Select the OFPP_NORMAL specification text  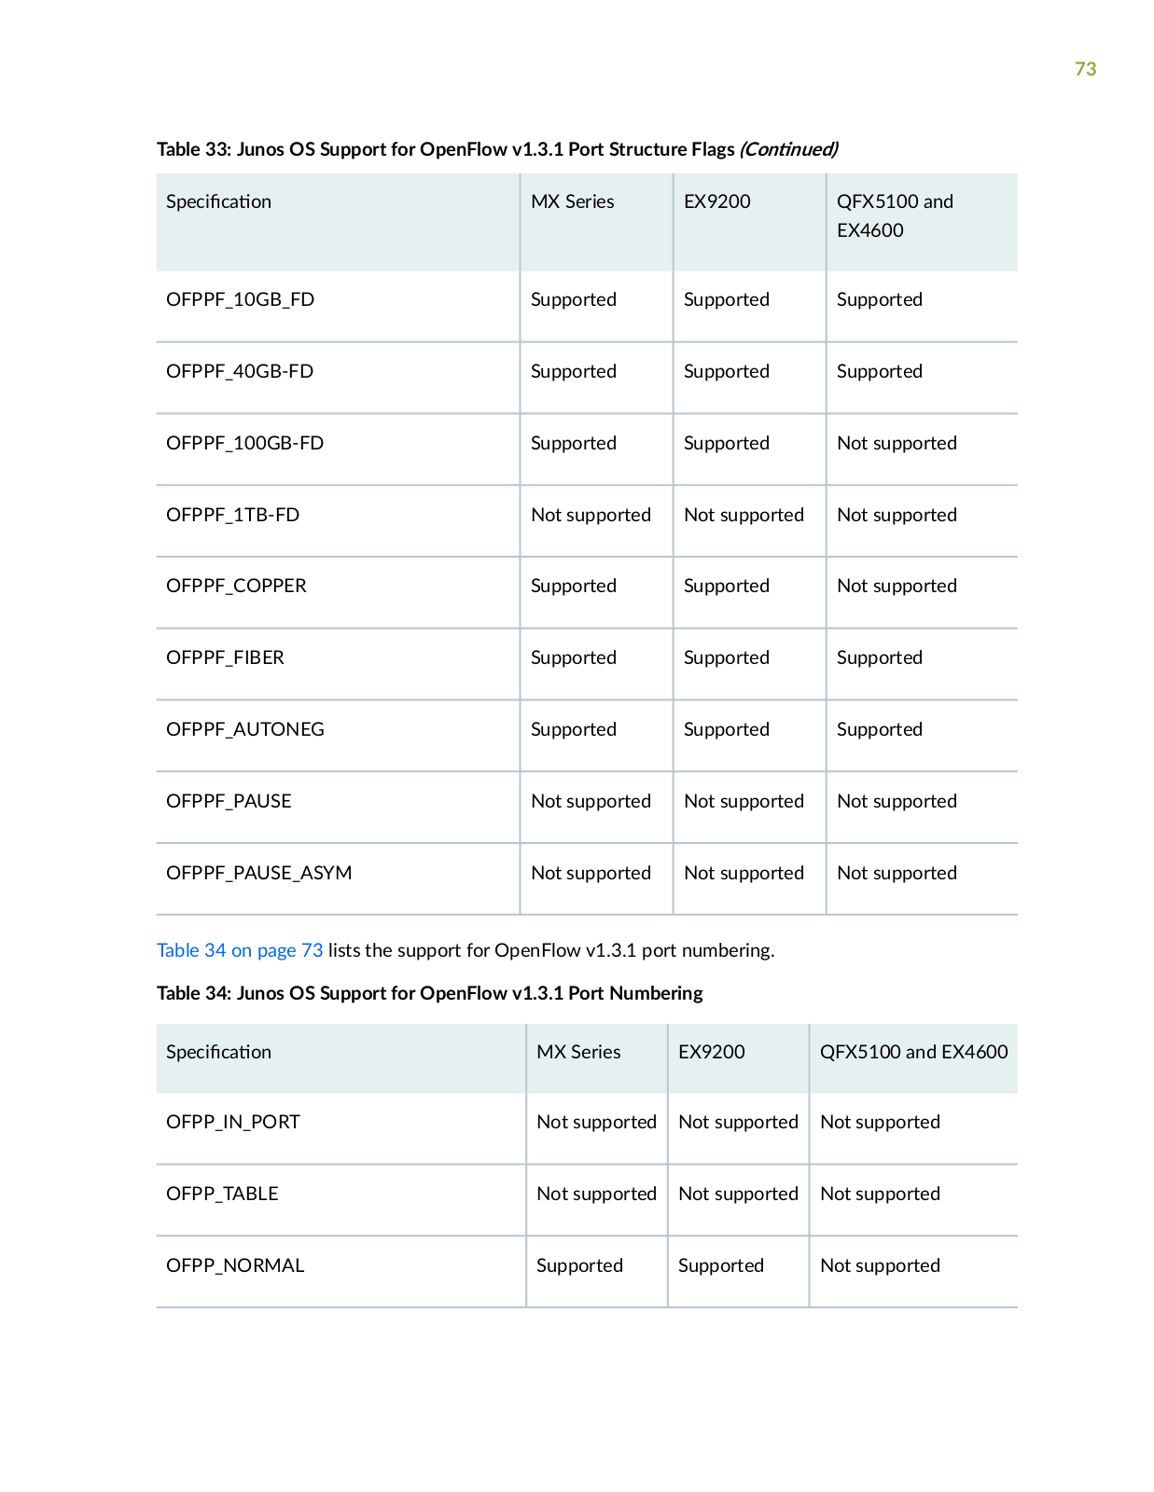[x=235, y=1265]
